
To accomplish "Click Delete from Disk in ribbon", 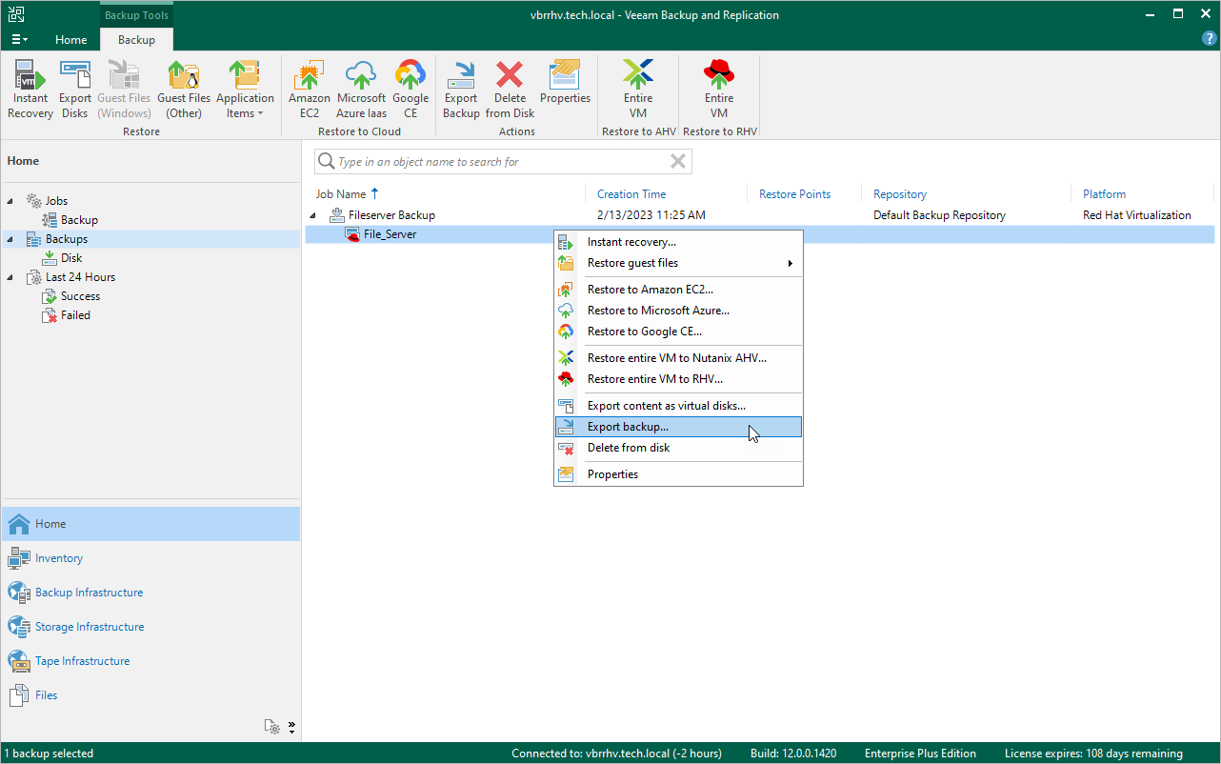I will (x=510, y=89).
